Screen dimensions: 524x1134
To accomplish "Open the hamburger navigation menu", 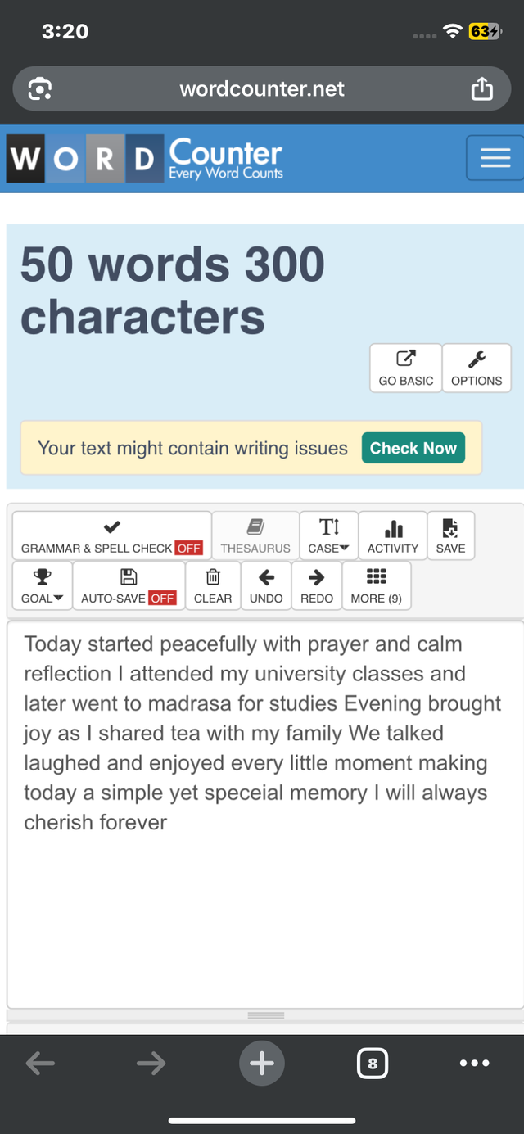I will point(495,157).
